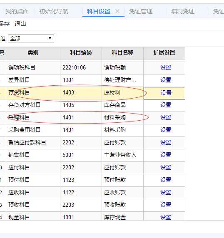This screenshot has height=238, width=224.
Task: Select the 现金科目 category cell
Action: [x=33, y=216]
